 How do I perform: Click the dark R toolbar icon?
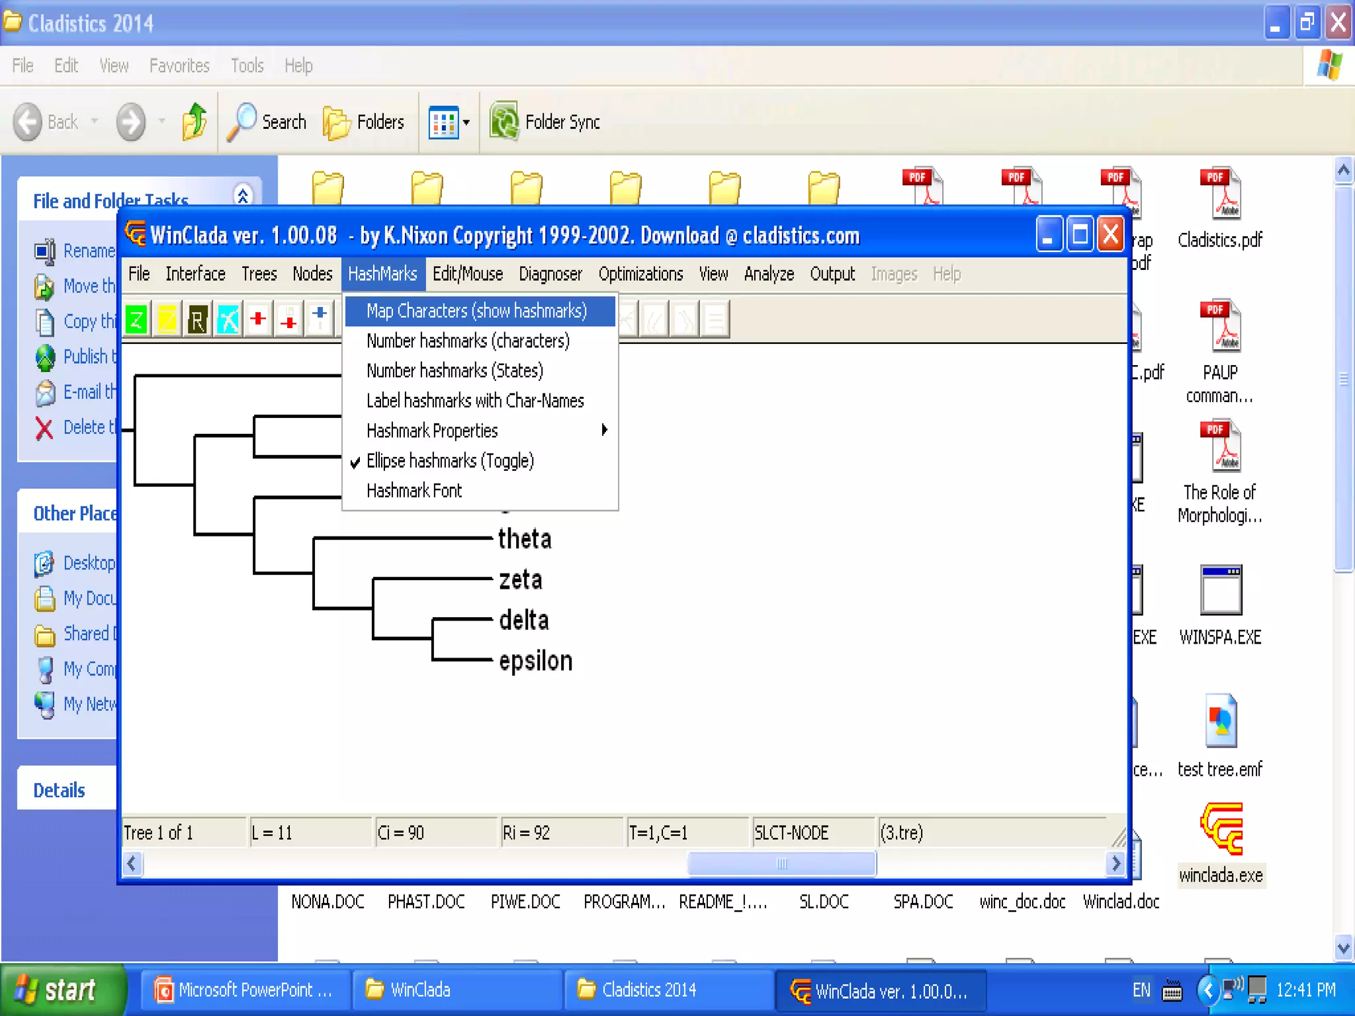(197, 320)
